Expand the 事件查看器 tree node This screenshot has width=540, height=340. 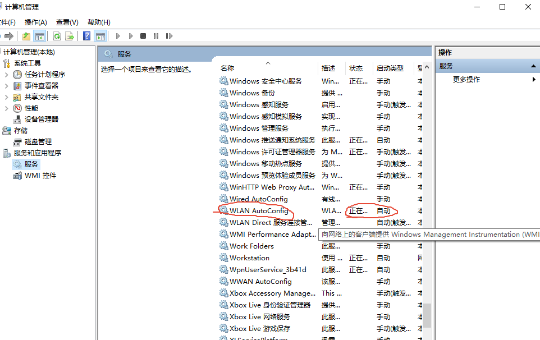[7, 86]
